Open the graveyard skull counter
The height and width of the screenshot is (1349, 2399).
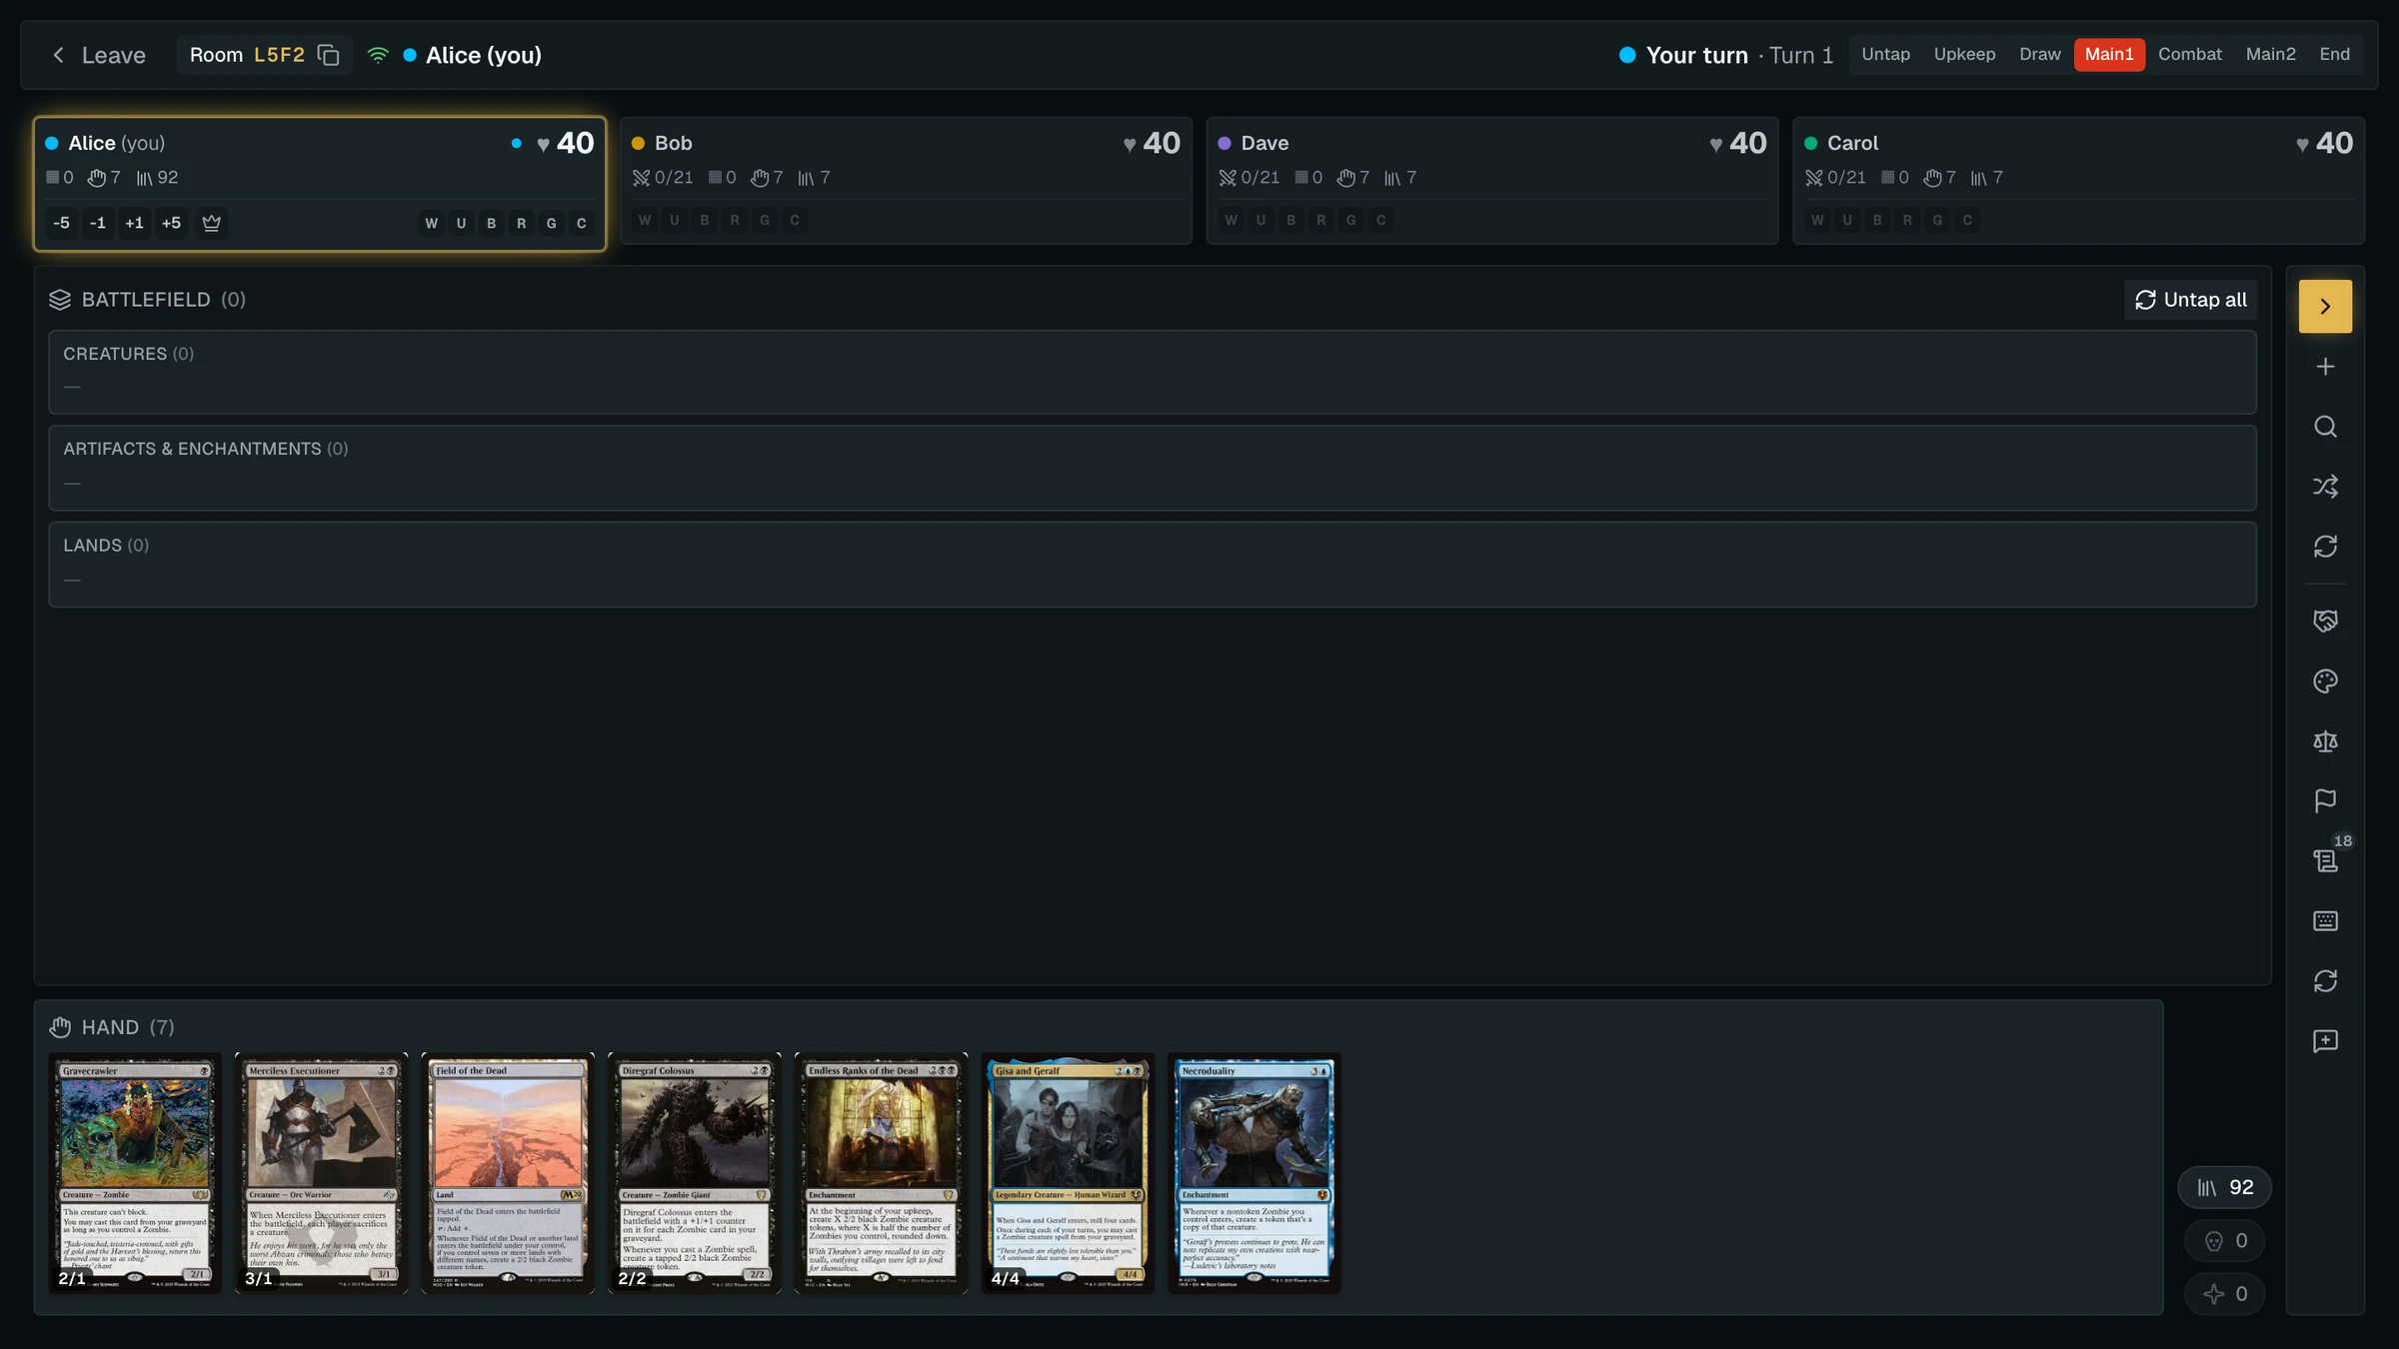pos(2225,1241)
